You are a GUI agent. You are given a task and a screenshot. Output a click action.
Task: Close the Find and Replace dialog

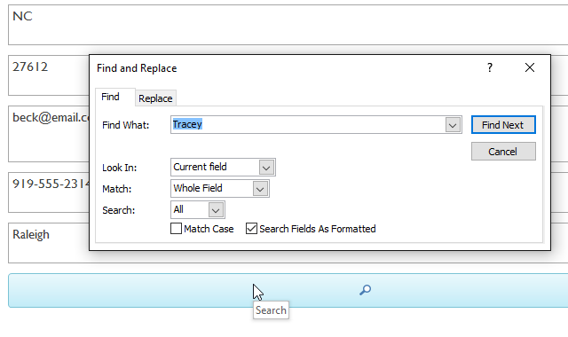click(x=530, y=67)
